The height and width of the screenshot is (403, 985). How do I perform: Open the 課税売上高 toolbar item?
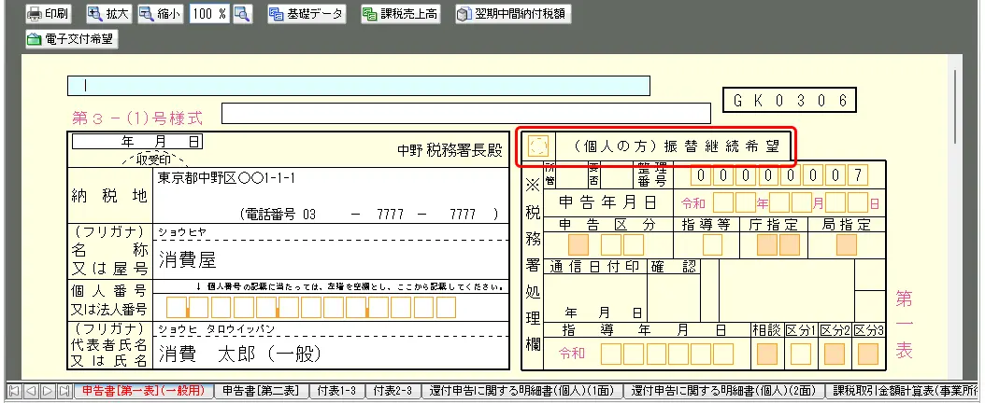click(402, 14)
